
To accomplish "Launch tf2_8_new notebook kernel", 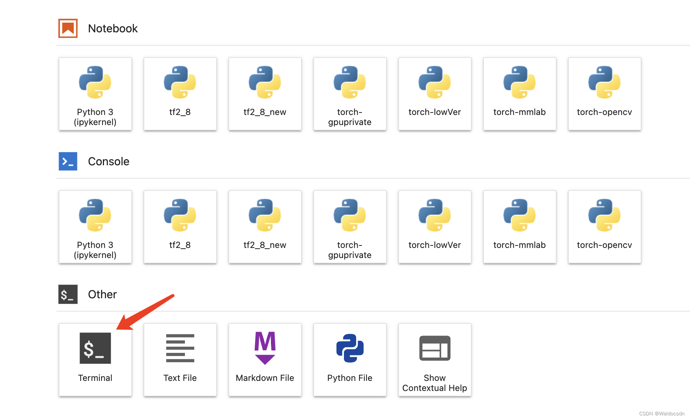I will [265, 94].
